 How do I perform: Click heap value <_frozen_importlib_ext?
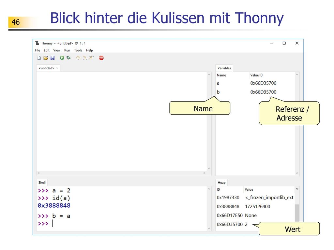coord(269,198)
